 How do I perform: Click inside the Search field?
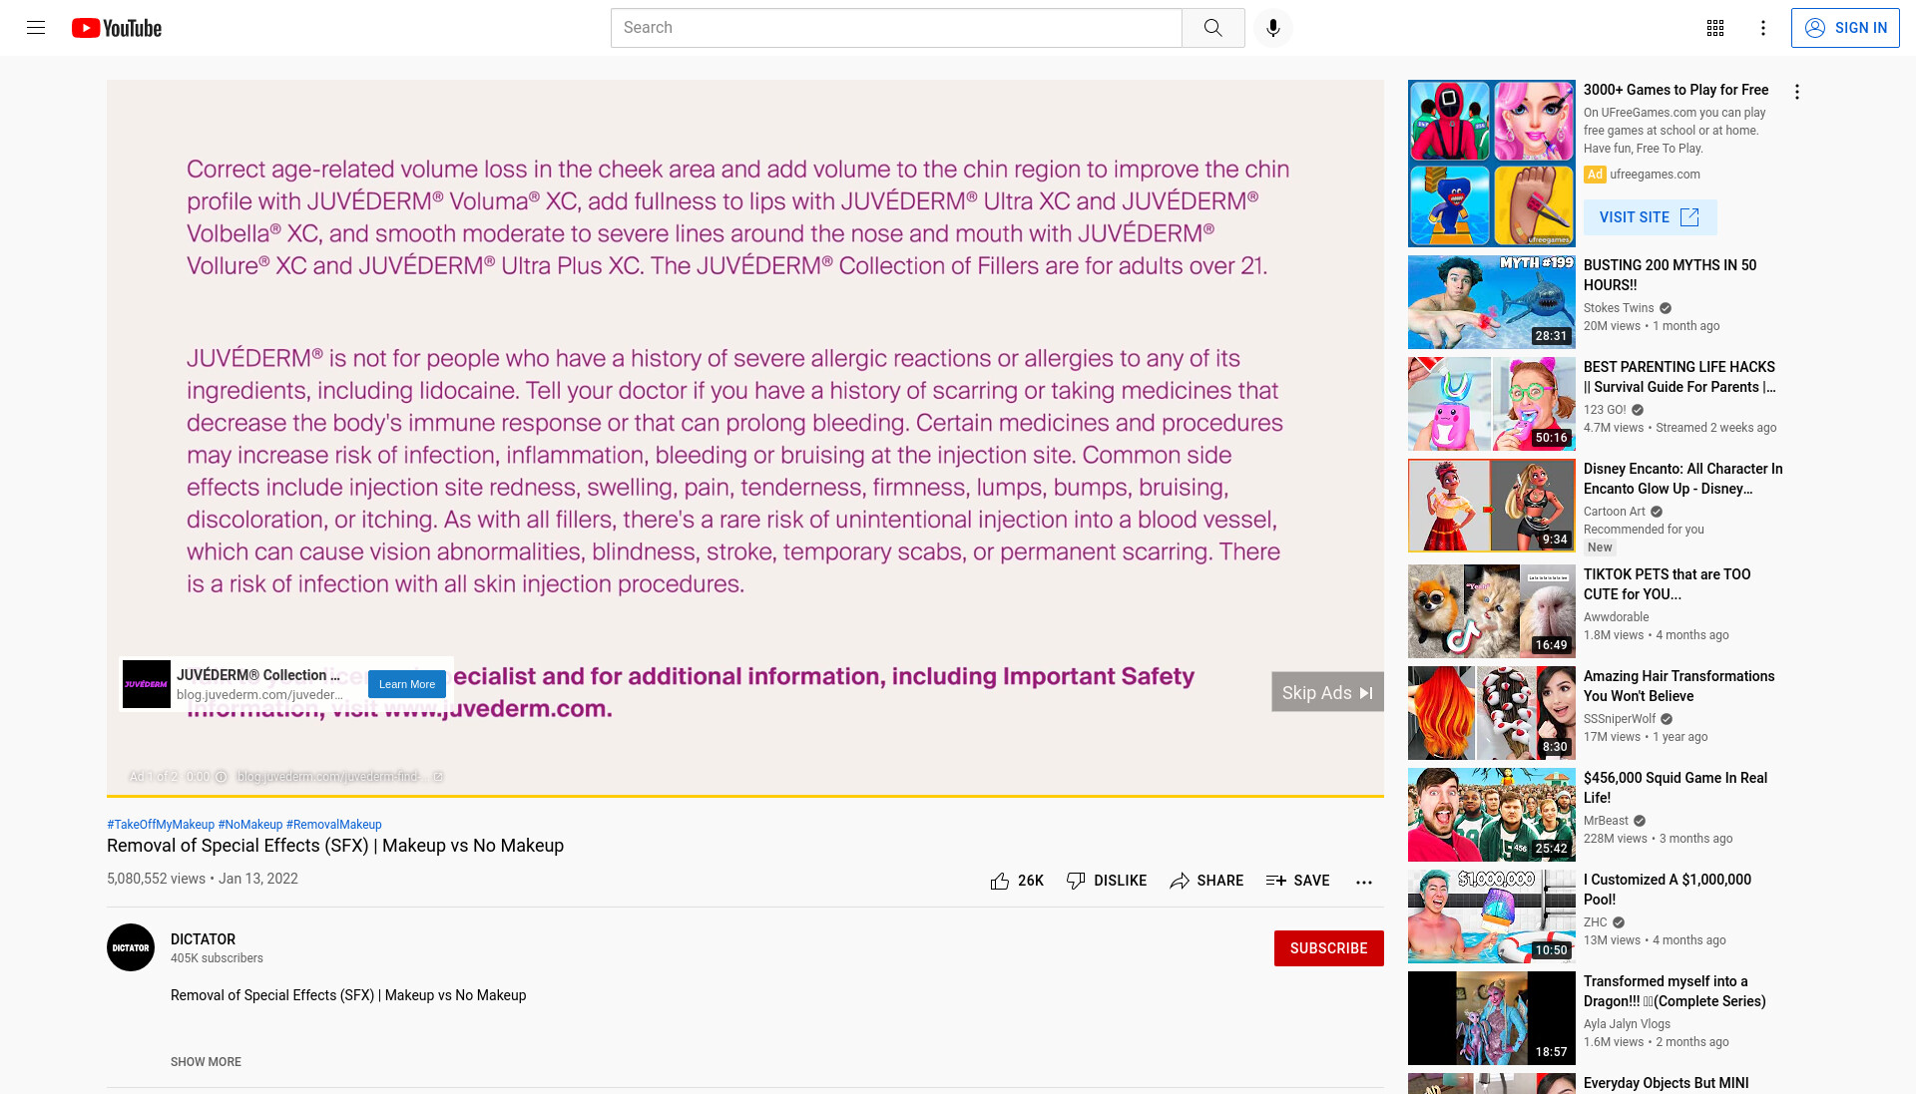(x=896, y=28)
